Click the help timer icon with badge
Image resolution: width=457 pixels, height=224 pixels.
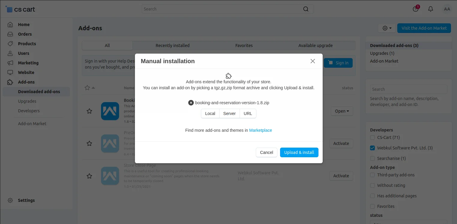click(x=415, y=9)
